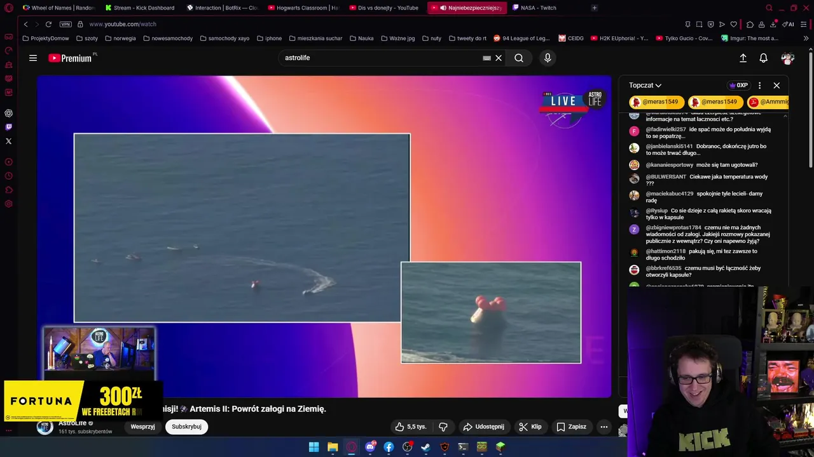Save the video with Zapisz

(x=572, y=427)
